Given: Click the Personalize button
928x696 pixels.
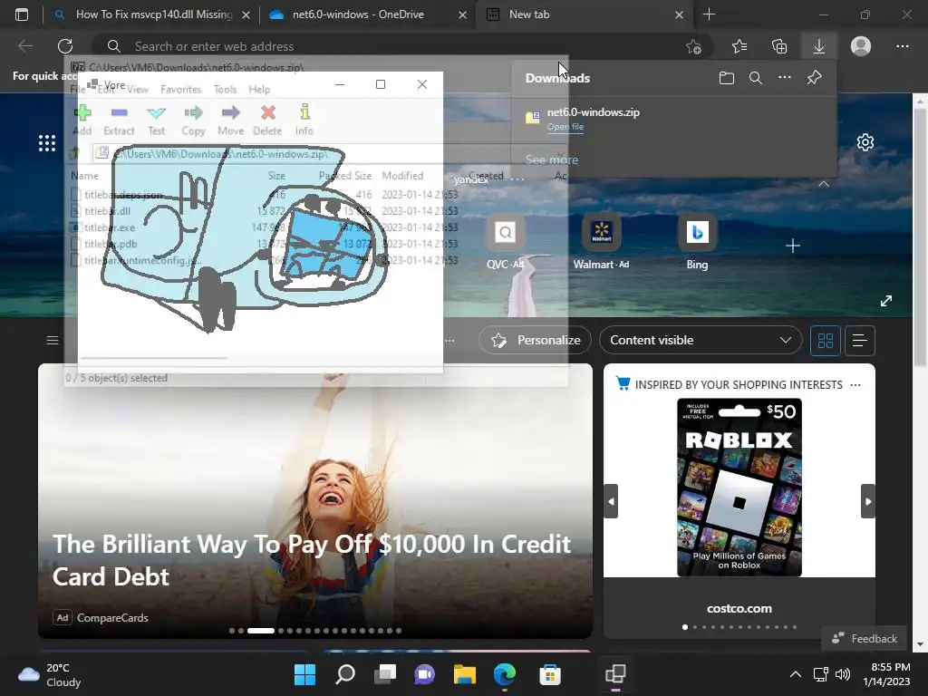Looking at the screenshot, I should click(535, 341).
